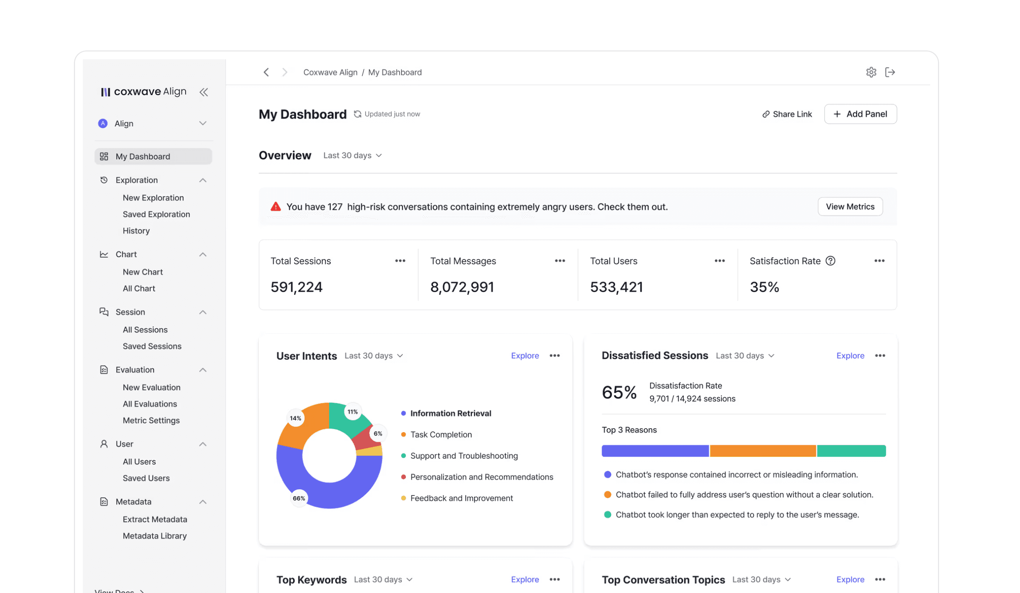
Task: Open User Intents date range dropdown
Action: point(374,356)
